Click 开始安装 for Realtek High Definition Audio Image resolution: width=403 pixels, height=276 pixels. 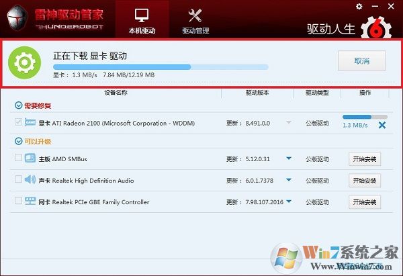(365, 181)
